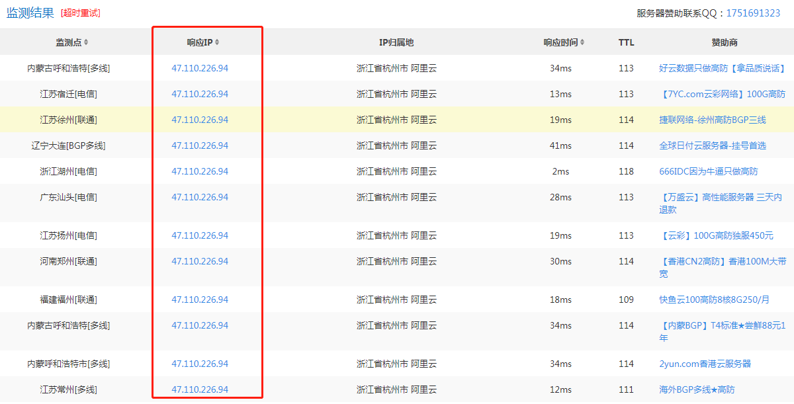This screenshot has height=404, width=794.
Task: Open IP address in 江苏宿迁[电信] row
Action: click(200, 94)
